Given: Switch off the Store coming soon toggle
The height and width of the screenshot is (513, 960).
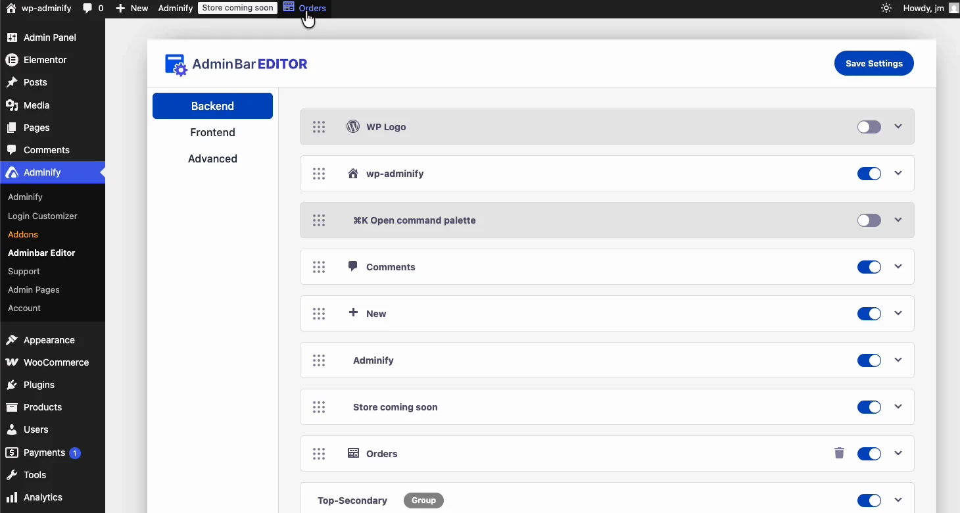Looking at the screenshot, I should (870, 407).
